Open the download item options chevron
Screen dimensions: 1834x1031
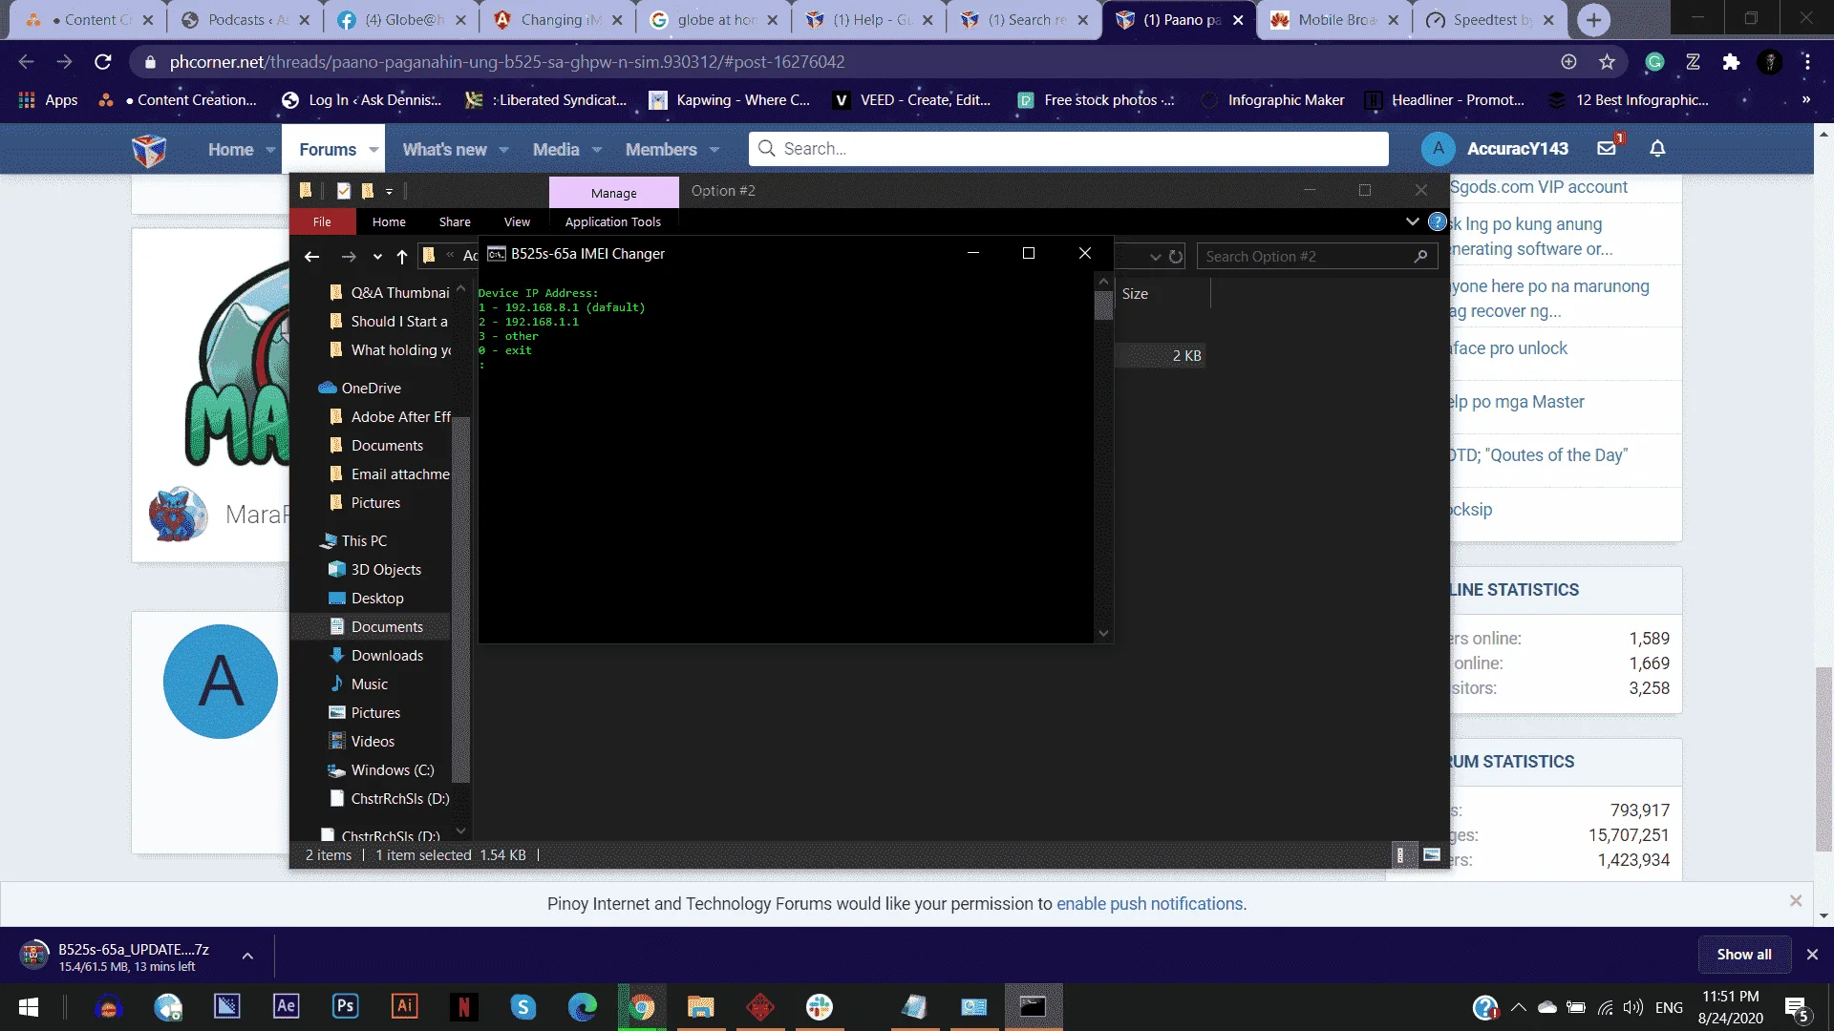(247, 956)
